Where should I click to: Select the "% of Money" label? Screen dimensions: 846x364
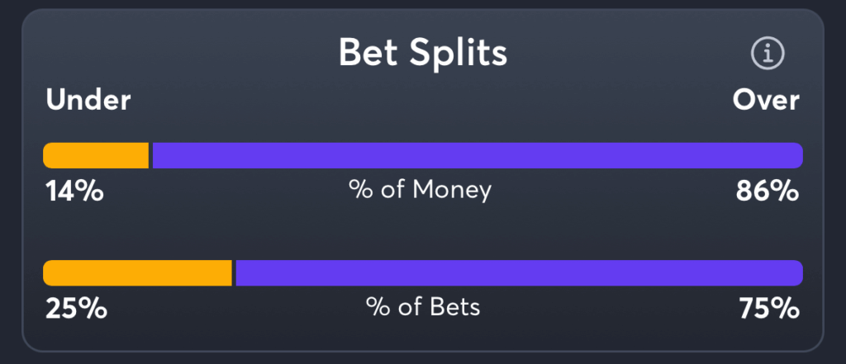[x=421, y=190]
